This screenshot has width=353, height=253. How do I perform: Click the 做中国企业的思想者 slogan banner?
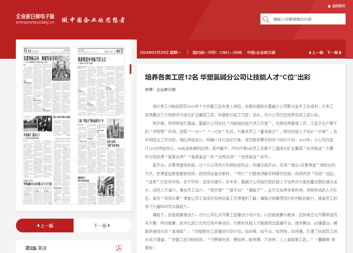click(93, 20)
